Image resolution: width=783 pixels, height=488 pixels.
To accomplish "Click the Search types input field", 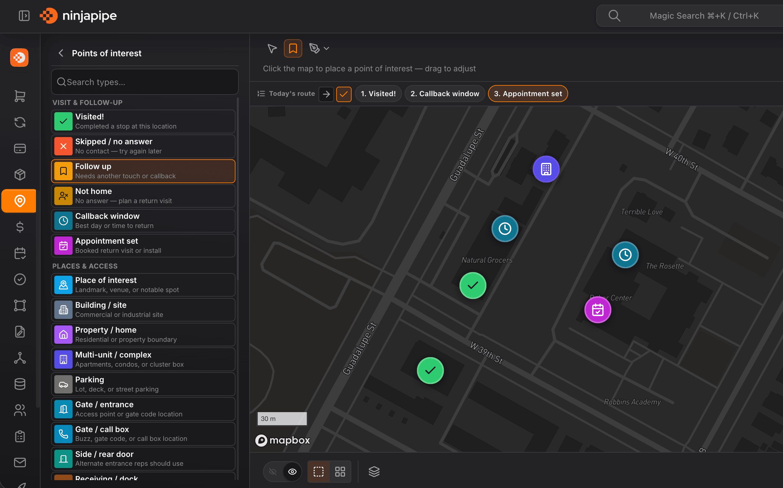I will tap(145, 82).
